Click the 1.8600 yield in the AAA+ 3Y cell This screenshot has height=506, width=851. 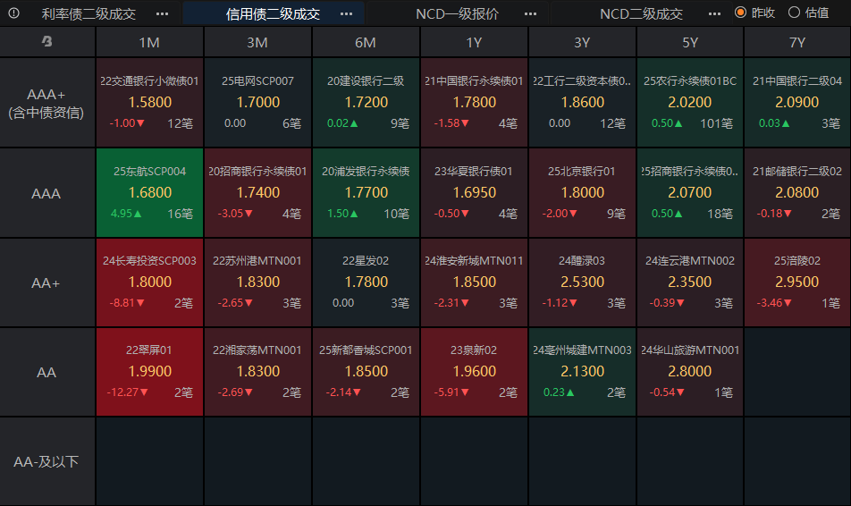[x=582, y=102]
